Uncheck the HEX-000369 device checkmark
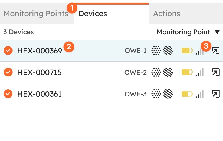 tap(8, 51)
